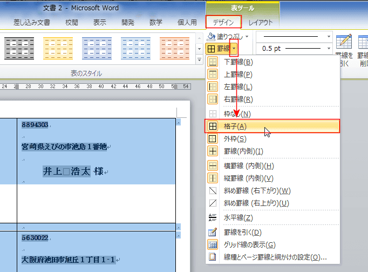Apply right border (右罫線) option
Viewport: 368px width, 272px height.
[x=213, y=99]
